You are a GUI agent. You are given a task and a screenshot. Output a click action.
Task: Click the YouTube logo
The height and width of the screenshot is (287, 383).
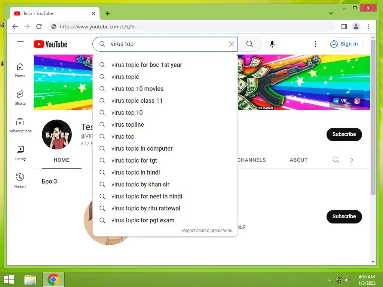click(50, 44)
